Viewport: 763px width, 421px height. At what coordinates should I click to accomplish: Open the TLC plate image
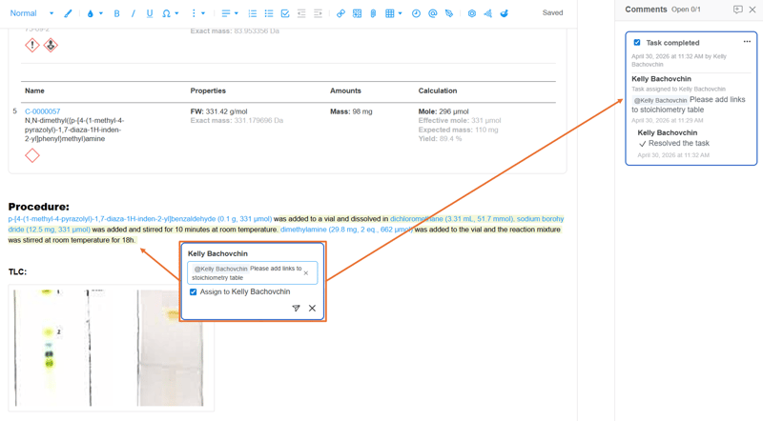pos(111,348)
